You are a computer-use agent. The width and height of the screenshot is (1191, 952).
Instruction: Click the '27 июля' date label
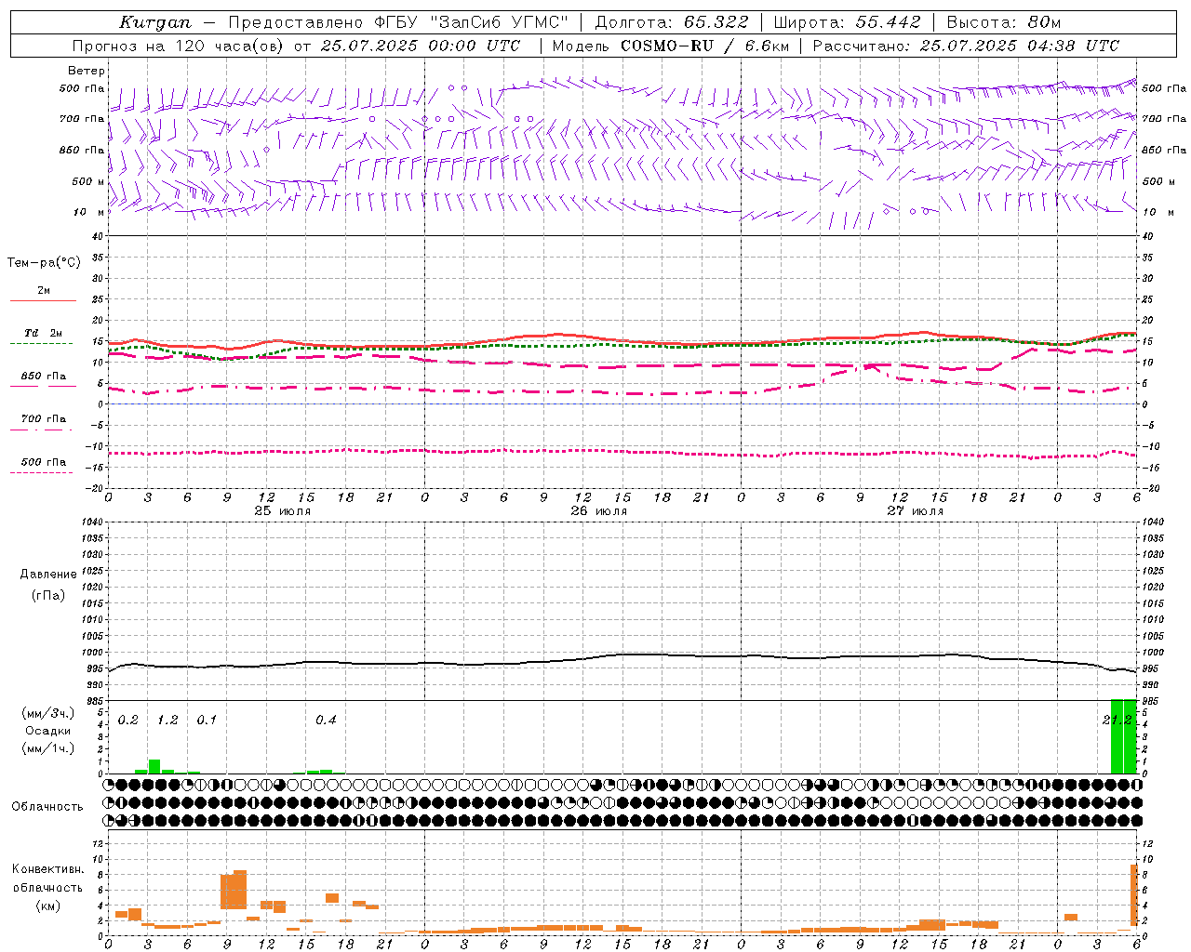click(915, 511)
